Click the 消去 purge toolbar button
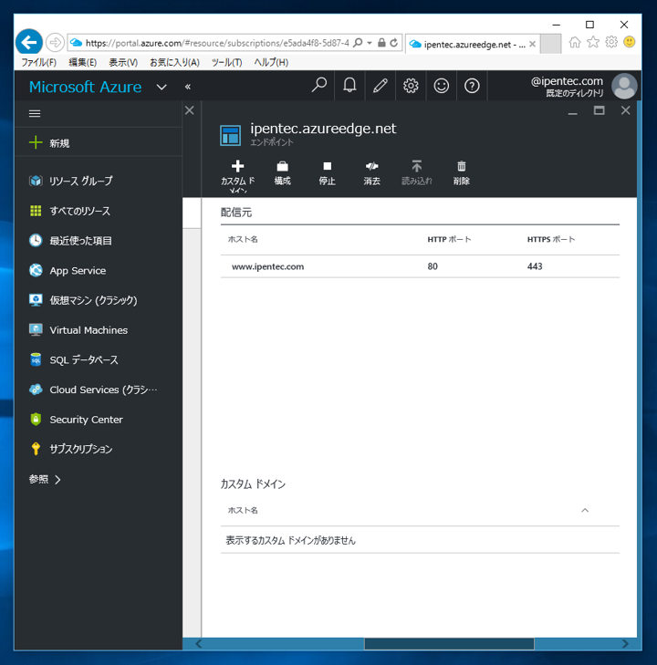The width and height of the screenshot is (657, 665). (372, 173)
